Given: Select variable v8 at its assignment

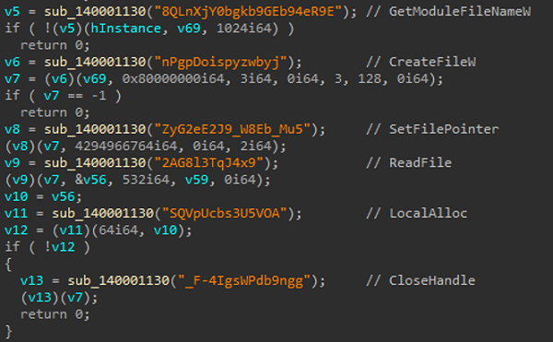Looking at the screenshot, I should (x=12, y=129).
